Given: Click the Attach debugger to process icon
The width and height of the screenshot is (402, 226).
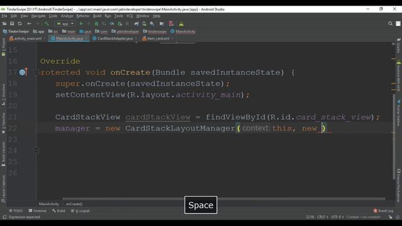Looking at the screenshot, I should 120,24.
